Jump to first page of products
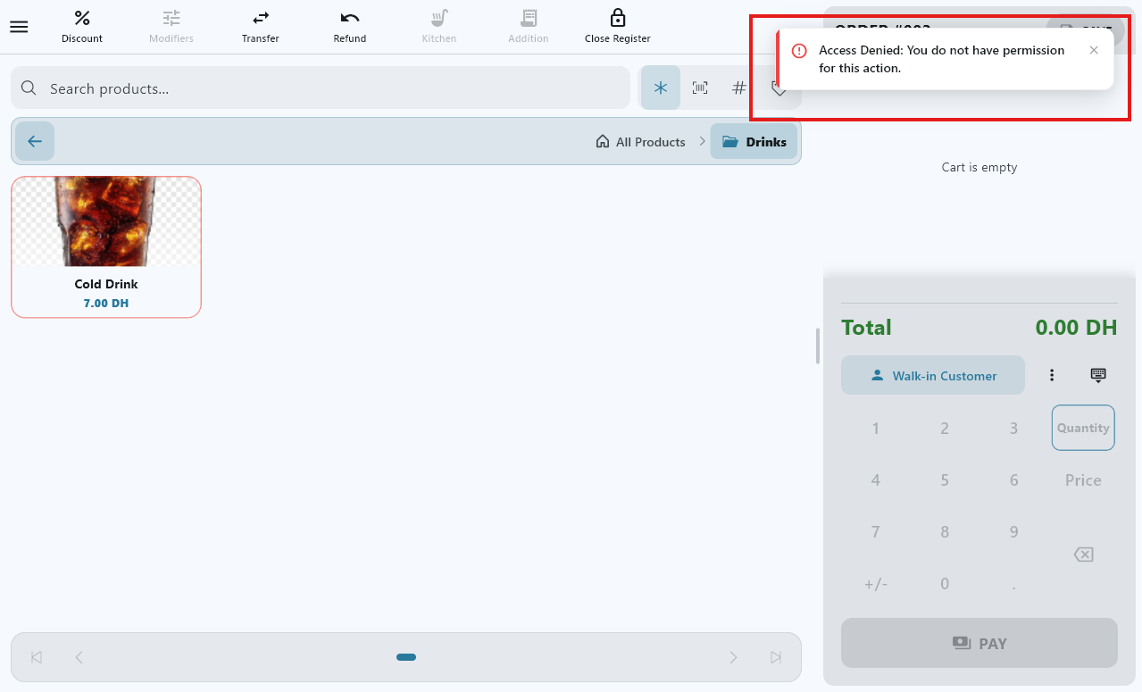 37,657
